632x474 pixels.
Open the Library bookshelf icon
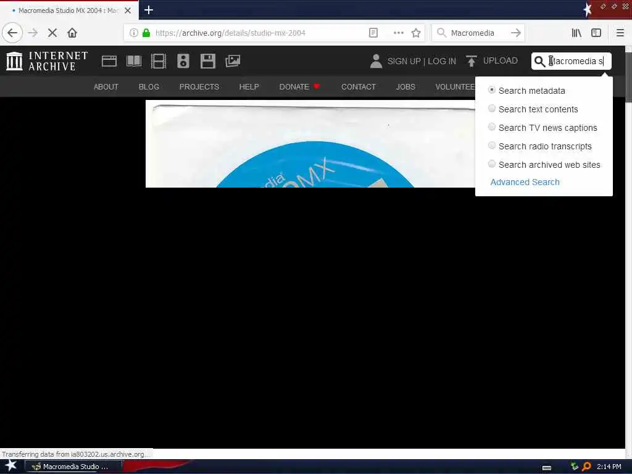coord(576,33)
